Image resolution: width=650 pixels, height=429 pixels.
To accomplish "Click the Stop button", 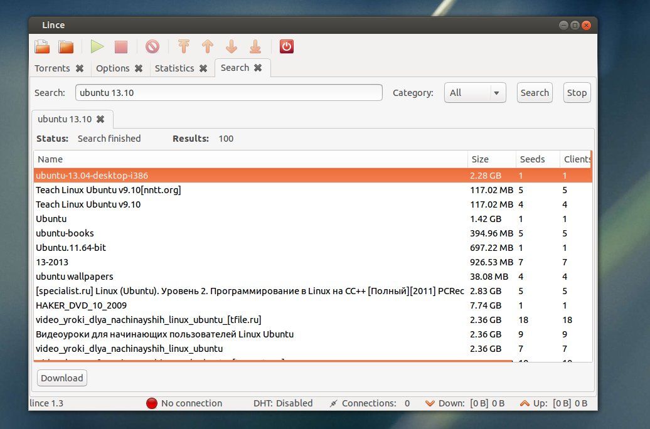I will tap(577, 93).
